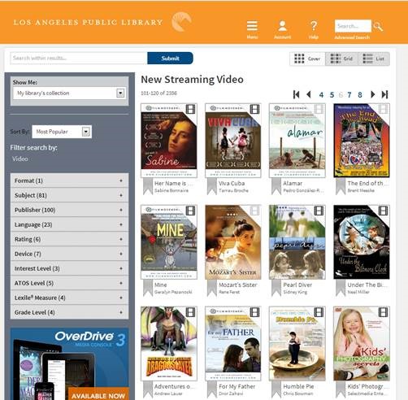Go to results page 7
The image size is (408, 400).
pyautogui.click(x=349, y=94)
